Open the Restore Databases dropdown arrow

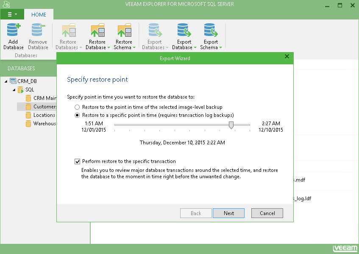(x=81, y=47)
